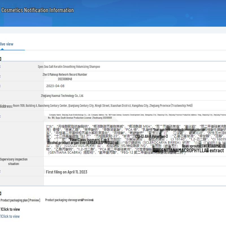Image resolution: width=226 pixels, height=226 pixels.
Task: Select Fine Class Isomers ingredient text
Action: point(84,140)
